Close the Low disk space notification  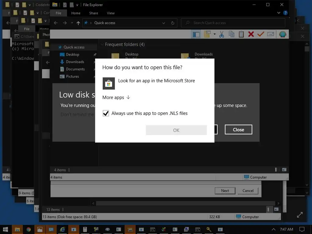pos(238,129)
